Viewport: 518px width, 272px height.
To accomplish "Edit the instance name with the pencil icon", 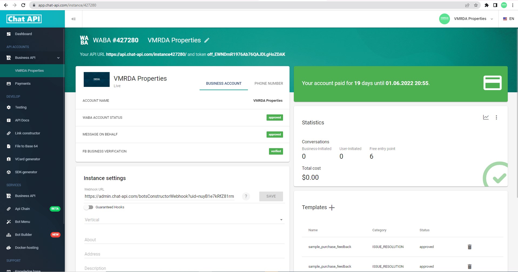I will (207, 40).
